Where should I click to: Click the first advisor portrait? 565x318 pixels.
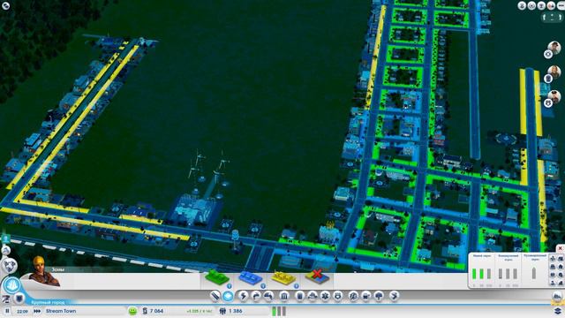pyautogui.click(x=554, y=47)
